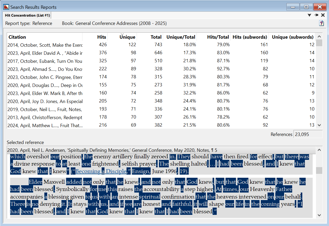Open the 'Becoming a Disciple' link
This screenshot has width=329, height=226.
pyautogui.click(x=101, y=172)
